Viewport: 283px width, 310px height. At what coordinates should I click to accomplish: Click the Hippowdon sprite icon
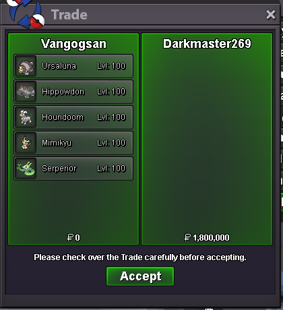(x=26, y=92)
